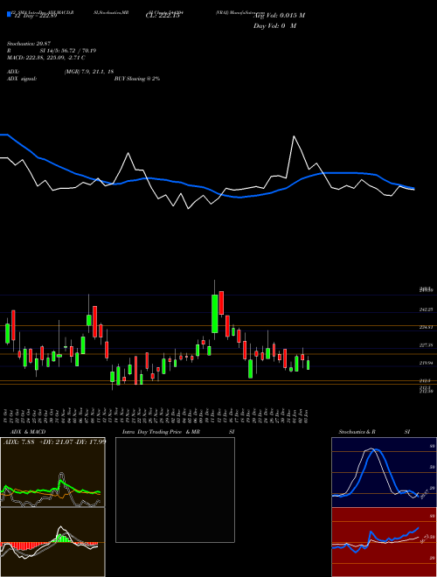437x577 pixels.
Task: Click the ADX chart panel with green line
Action: [x=52, y=472]
